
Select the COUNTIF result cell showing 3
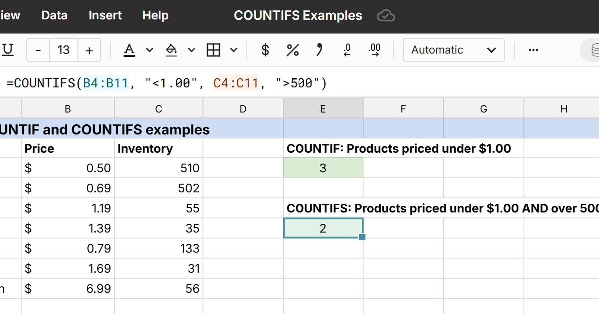(323, 168)
